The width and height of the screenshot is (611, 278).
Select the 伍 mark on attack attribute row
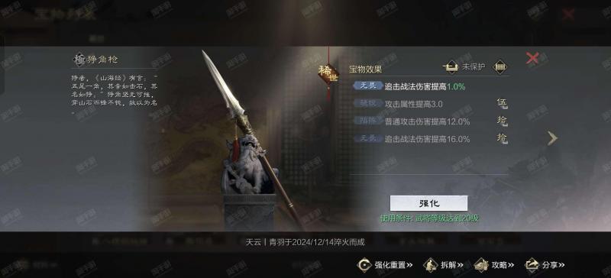tap(503, 104)
